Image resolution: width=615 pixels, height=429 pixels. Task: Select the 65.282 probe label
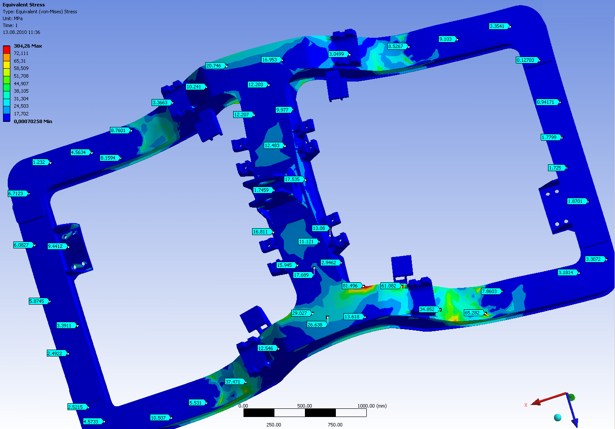[474, 313]
